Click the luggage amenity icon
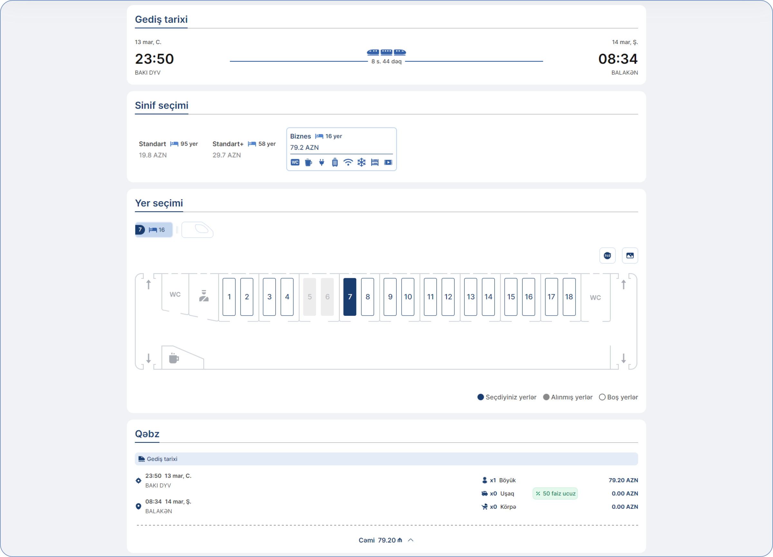 coord(335,162)
